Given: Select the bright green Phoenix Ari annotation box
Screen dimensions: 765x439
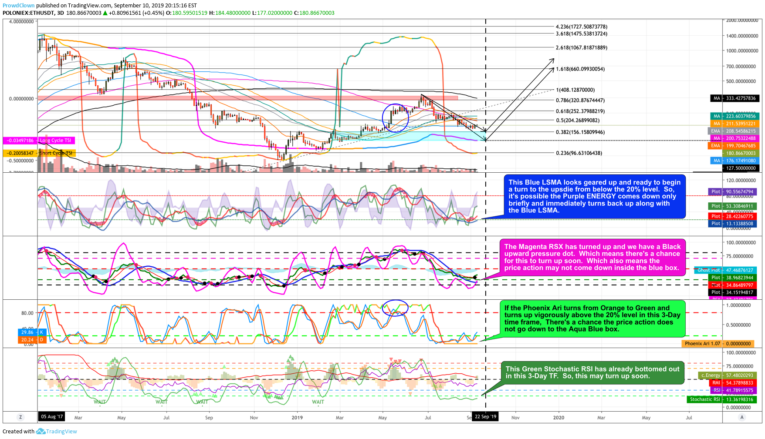Looking at the screenshot, I should 592,318.
